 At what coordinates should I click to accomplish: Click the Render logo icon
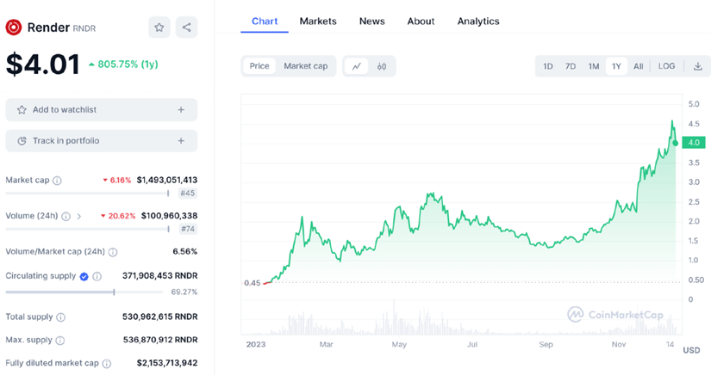(13, 28)
